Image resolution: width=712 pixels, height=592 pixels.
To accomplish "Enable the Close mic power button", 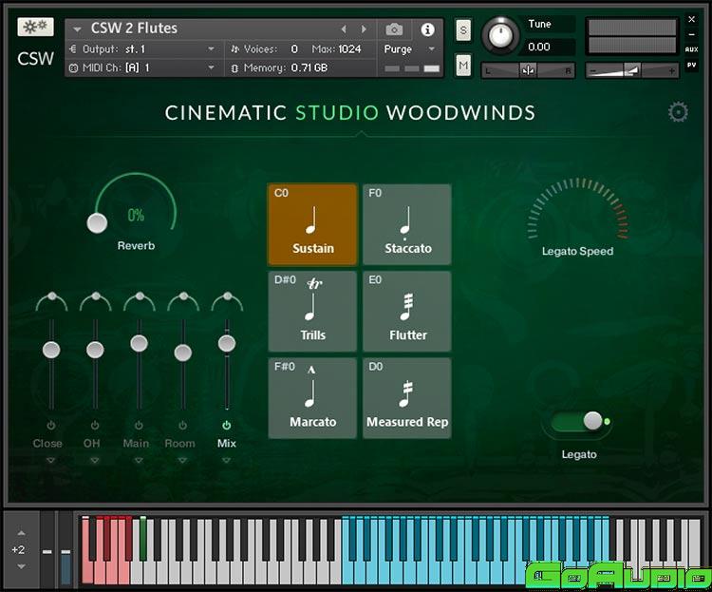I will pos(50,426).
